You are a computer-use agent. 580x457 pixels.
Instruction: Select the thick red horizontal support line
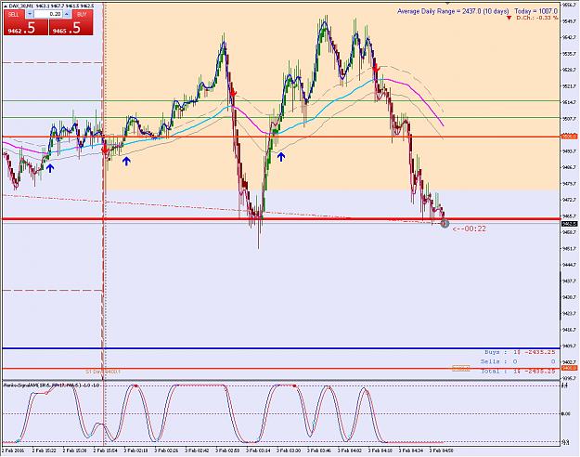pos(281,219)
